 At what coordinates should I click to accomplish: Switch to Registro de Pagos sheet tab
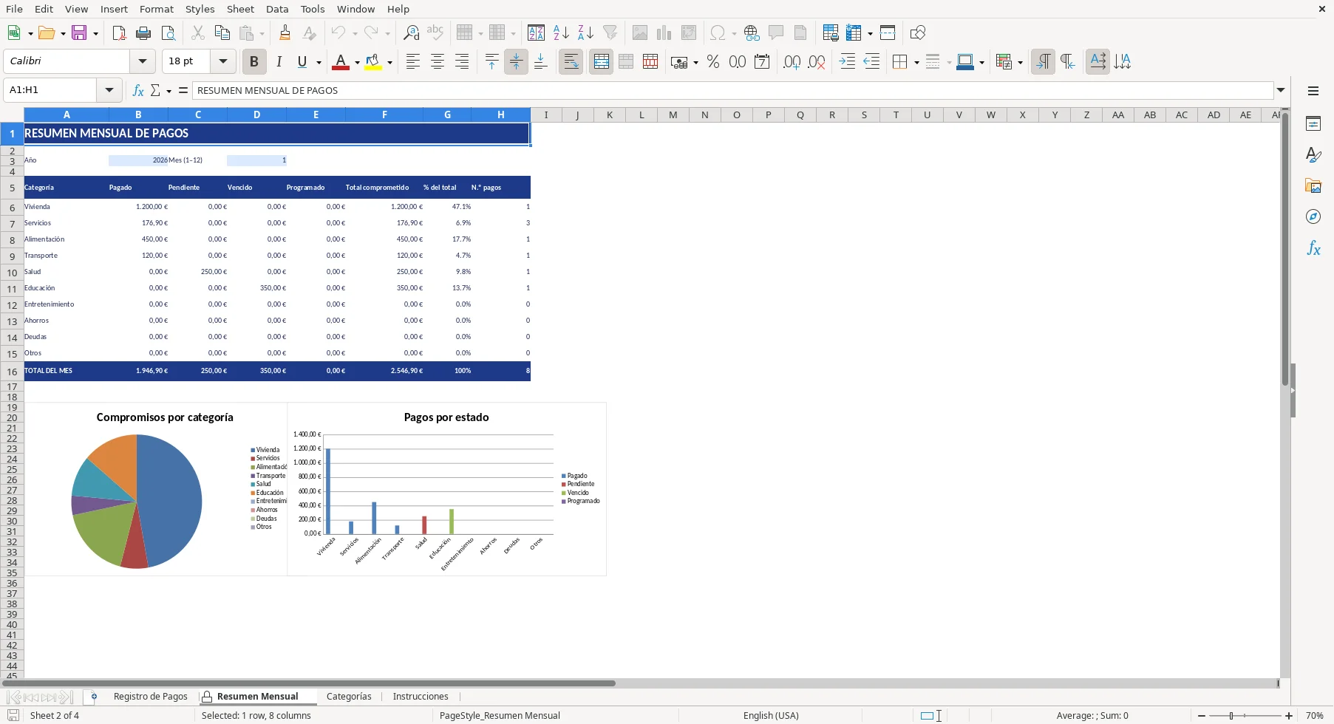[151, 696]
